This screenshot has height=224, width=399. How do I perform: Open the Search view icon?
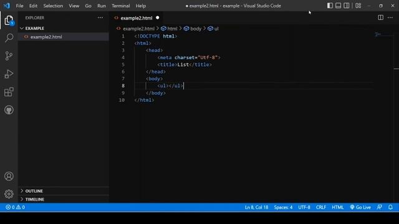[x=9, y=38]
